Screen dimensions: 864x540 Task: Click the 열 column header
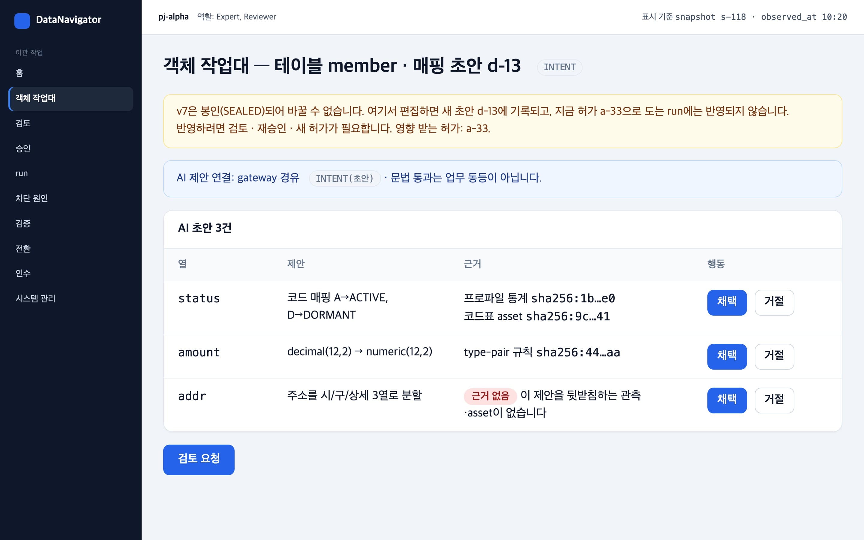182,264
